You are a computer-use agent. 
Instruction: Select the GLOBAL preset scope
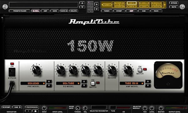(36, 11)
